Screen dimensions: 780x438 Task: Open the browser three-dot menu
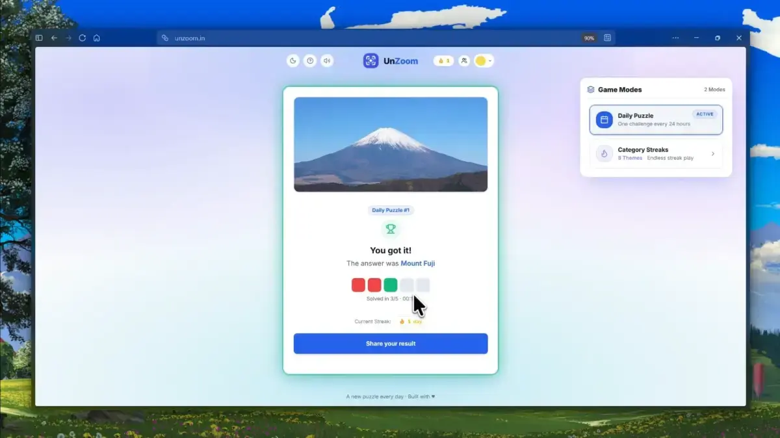(676, 38)
